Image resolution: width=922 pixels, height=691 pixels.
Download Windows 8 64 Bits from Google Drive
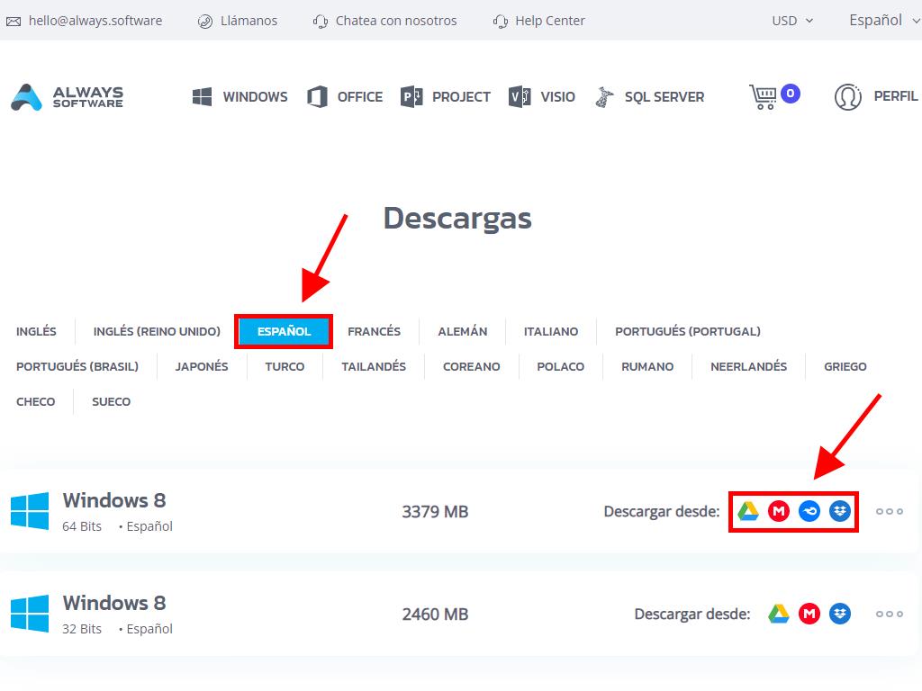[748, 511]
